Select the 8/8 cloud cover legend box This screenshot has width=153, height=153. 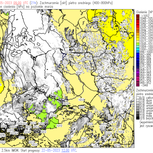tap(138, 97)
